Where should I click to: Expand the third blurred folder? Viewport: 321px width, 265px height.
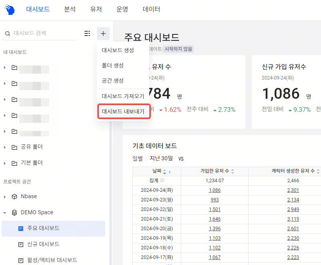[x=5, y=100]
